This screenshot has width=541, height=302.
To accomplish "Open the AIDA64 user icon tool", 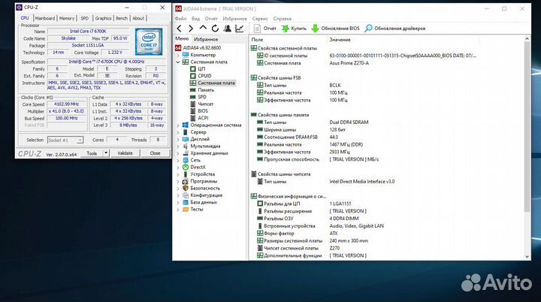I will click(x=227, y=29).
